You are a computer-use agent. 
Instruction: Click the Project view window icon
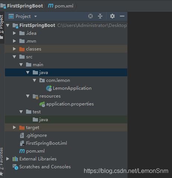pos(11,16)
